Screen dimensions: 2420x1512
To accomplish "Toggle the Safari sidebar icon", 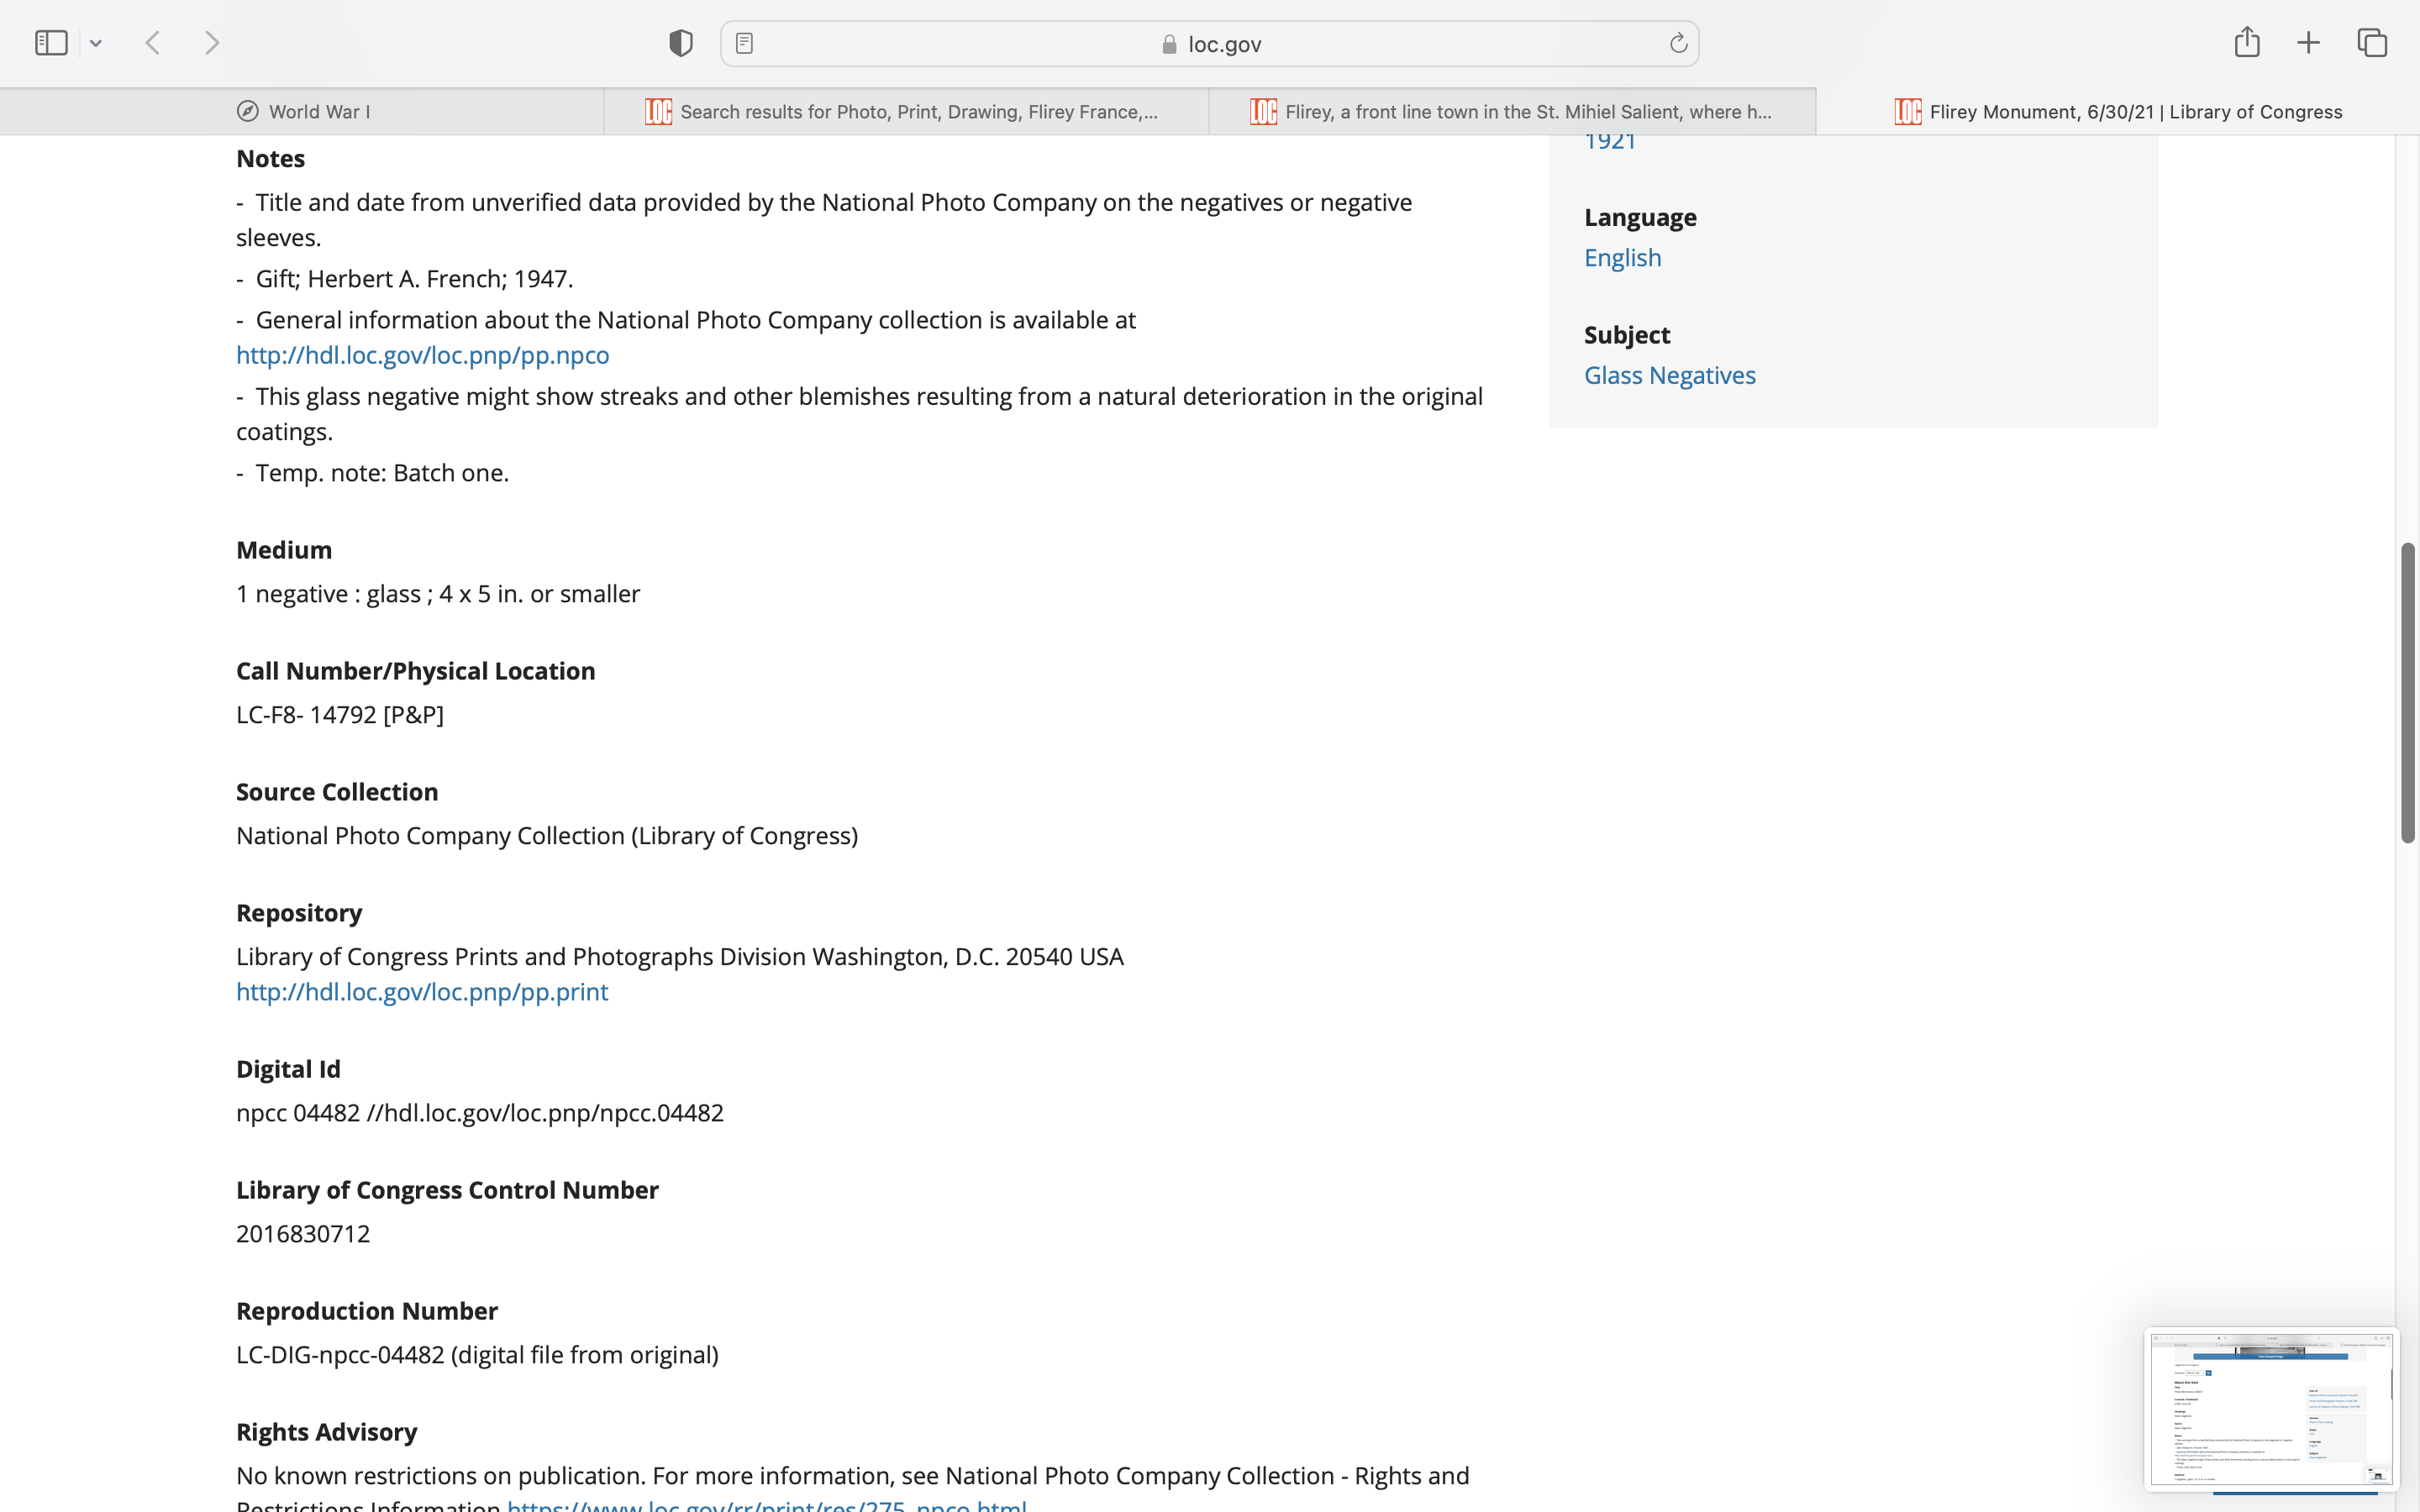I will (x=51, y=43).
